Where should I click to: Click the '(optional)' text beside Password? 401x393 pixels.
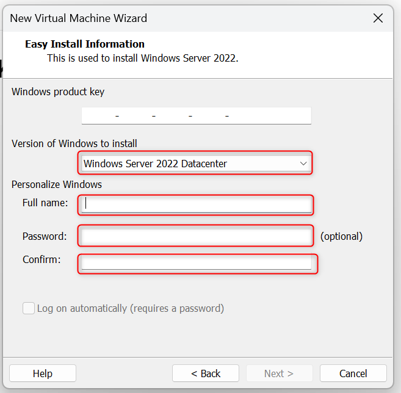point(341,236)
